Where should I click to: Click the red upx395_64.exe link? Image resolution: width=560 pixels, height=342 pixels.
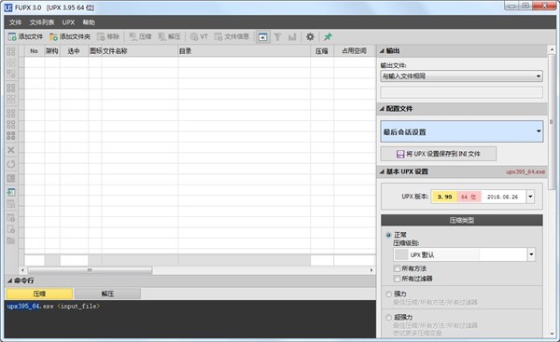tap(525, 171)
